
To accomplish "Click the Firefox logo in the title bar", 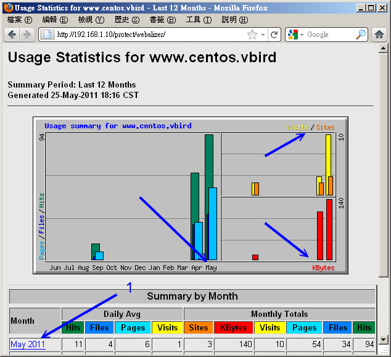I will click(x=7, y=7).
